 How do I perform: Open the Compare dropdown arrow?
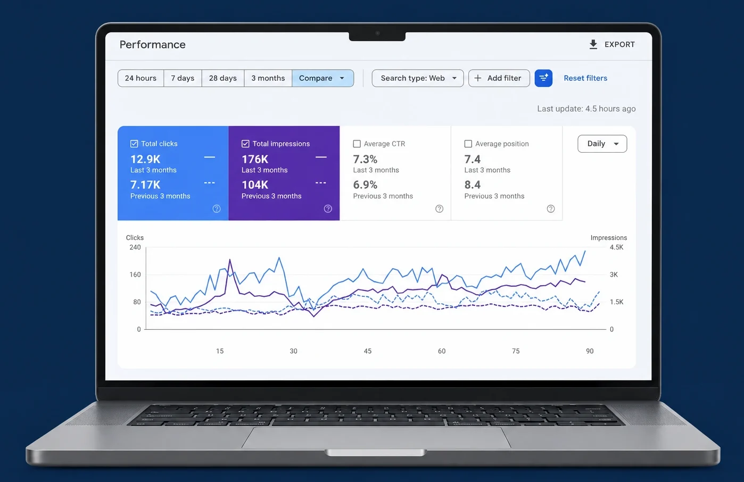pyautogui.click(x=342, y=78)
